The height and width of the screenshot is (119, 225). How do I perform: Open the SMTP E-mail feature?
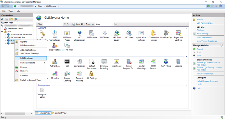67,47
